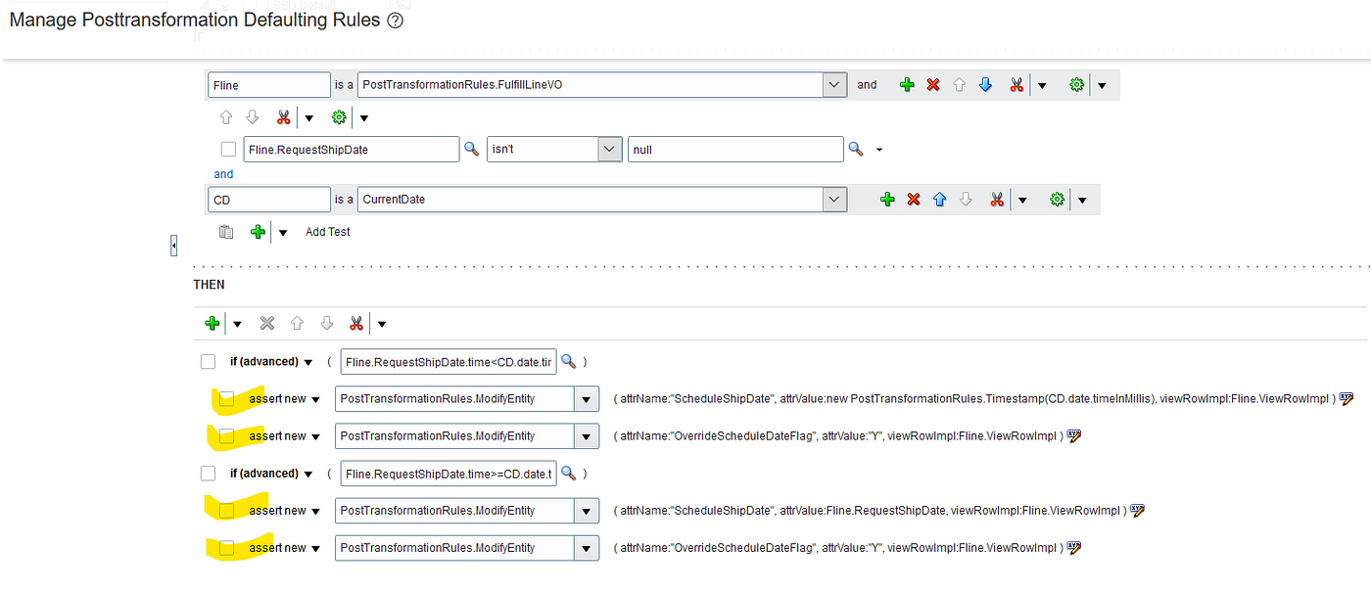Click green plus add-action icon under THEN
Screen dimensions: 1371x590
(x=212, y=324)
